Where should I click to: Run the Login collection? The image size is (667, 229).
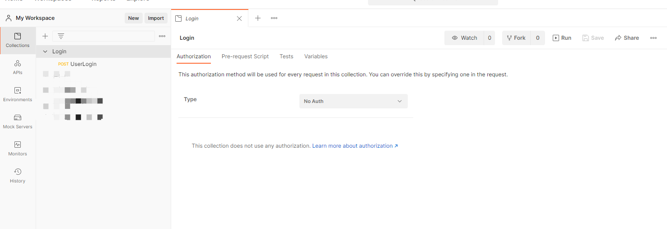(x=562, y=38)
